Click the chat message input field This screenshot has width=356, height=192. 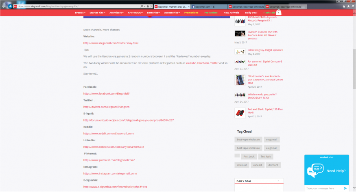pyautogui.click(x=323, y=188)
